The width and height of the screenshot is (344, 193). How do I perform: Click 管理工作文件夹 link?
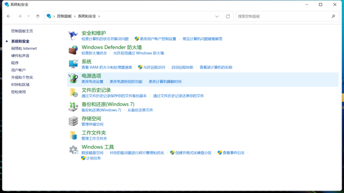click(94, 138)
